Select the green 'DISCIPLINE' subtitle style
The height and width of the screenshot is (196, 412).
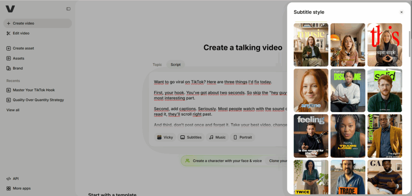pyautogui.click(x=348, y=91)
